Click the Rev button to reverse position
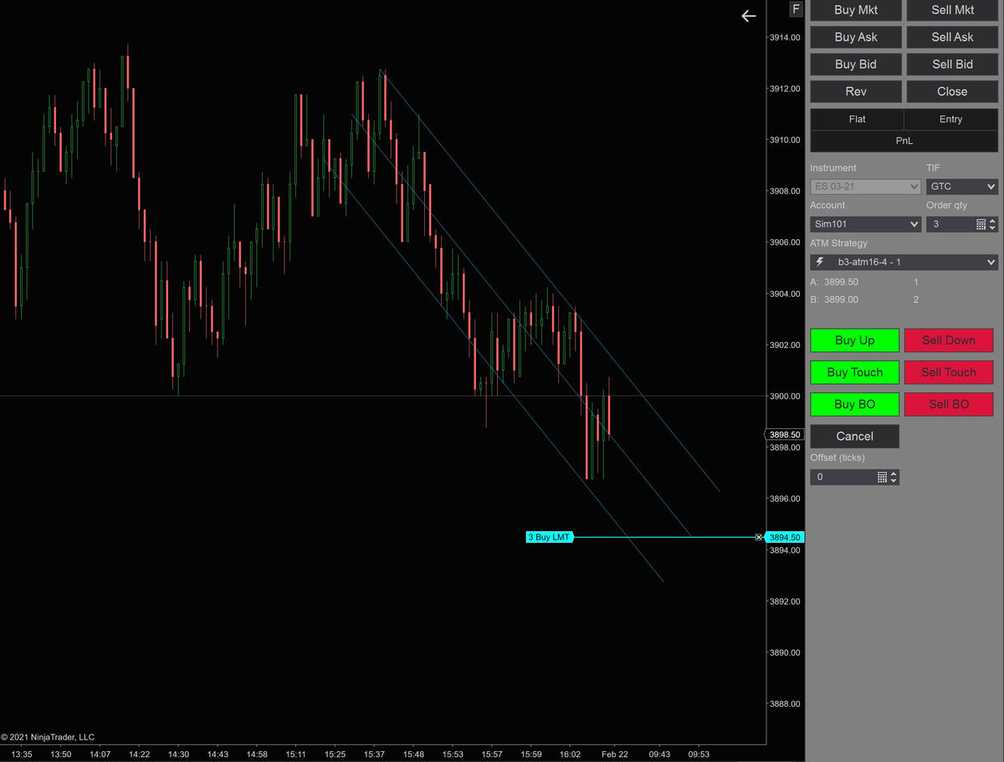1004x762 pixels. click(855, 91)
